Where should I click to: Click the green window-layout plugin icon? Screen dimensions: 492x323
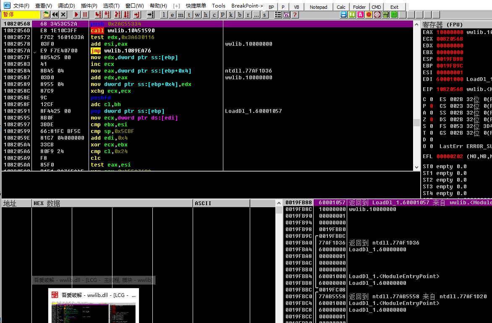(394, 14)
